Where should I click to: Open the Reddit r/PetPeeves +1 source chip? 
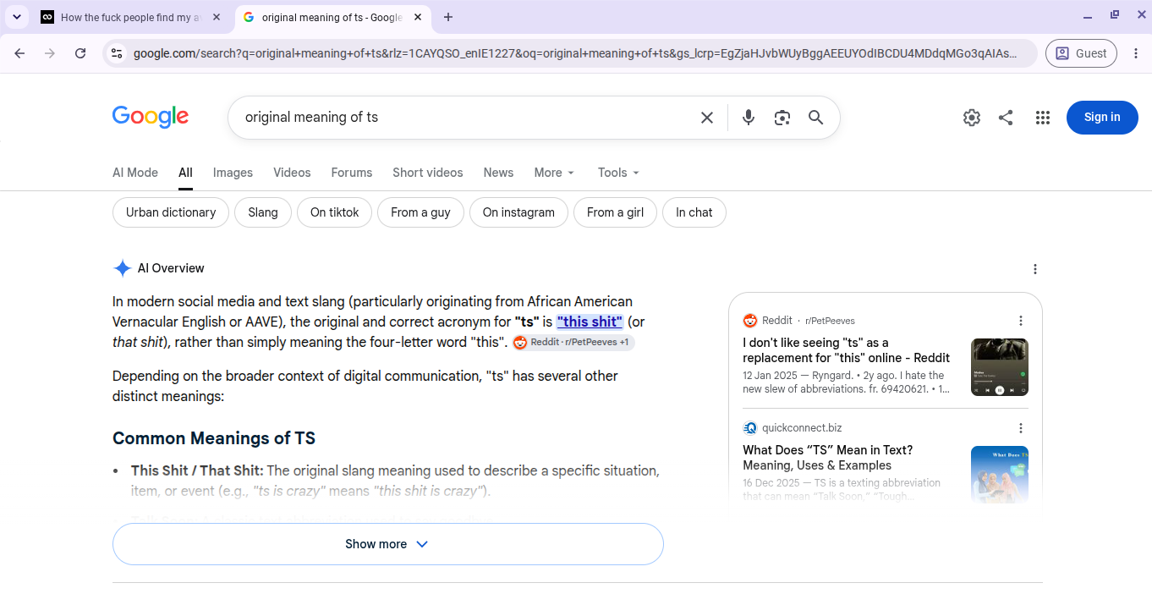(573, 342)
